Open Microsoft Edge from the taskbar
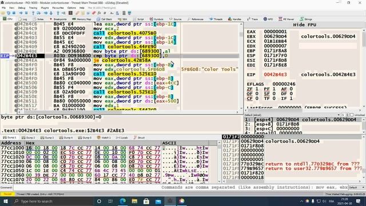Screen dimensions: 366x206 point(122,201)
